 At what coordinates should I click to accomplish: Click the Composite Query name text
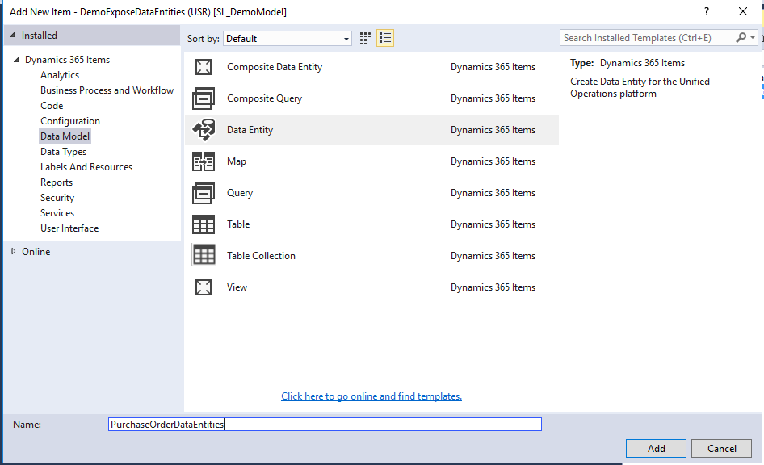pyautogui.click(x=264, y=98)
